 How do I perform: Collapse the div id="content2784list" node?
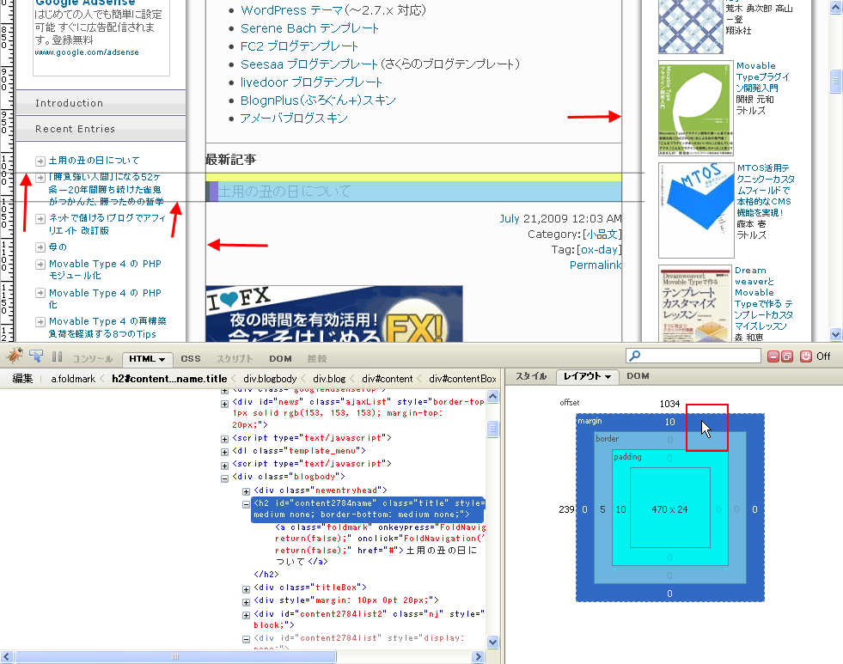pos(246,639)
